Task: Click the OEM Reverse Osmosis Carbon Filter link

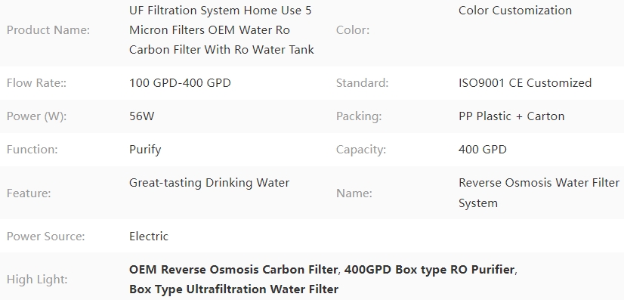Action: click(233, 270)
